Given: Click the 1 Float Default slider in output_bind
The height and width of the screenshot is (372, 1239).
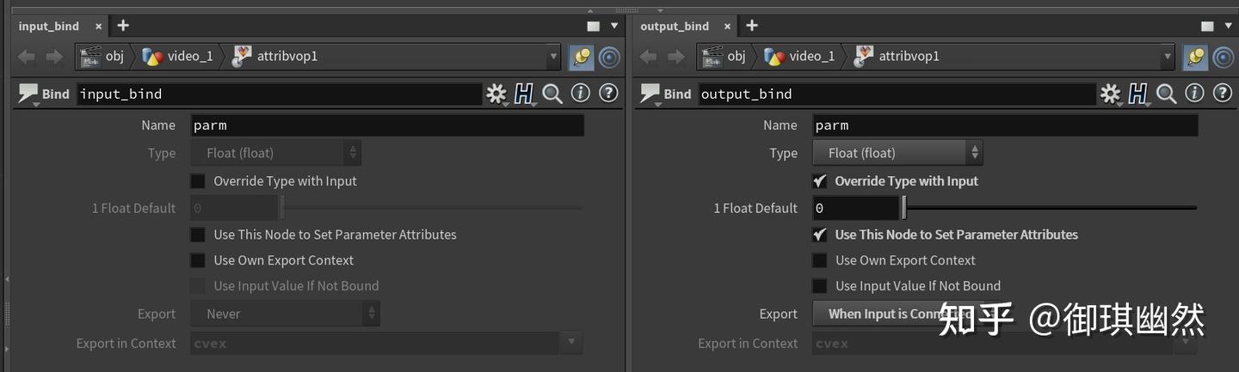Looking at the screenshot, I should point(1050,208).
